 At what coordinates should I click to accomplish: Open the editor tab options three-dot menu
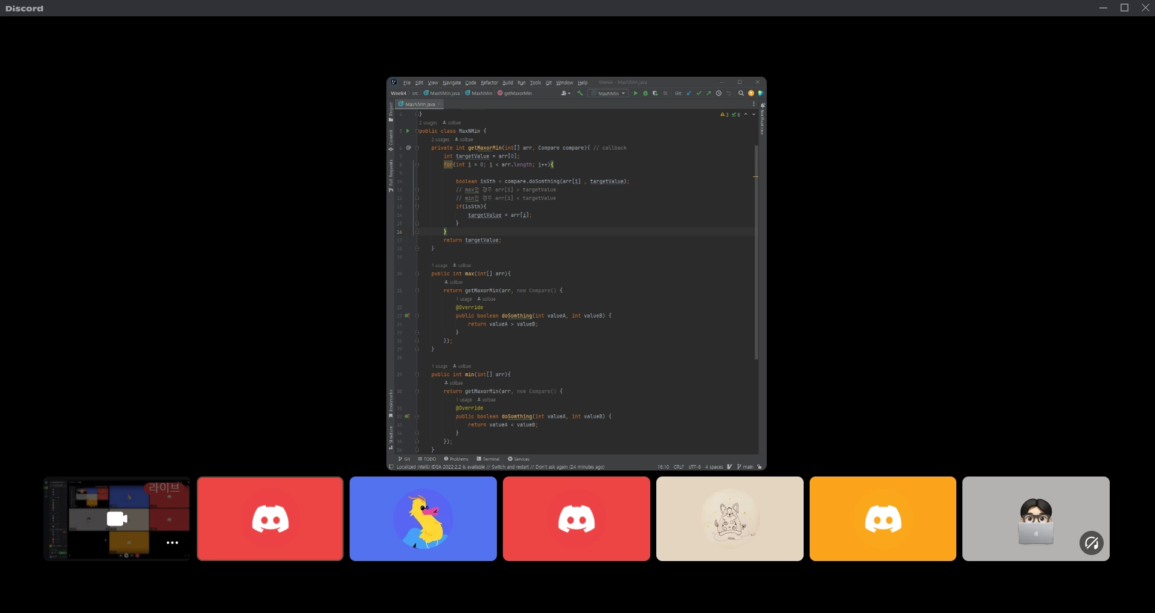click(753, 104)
